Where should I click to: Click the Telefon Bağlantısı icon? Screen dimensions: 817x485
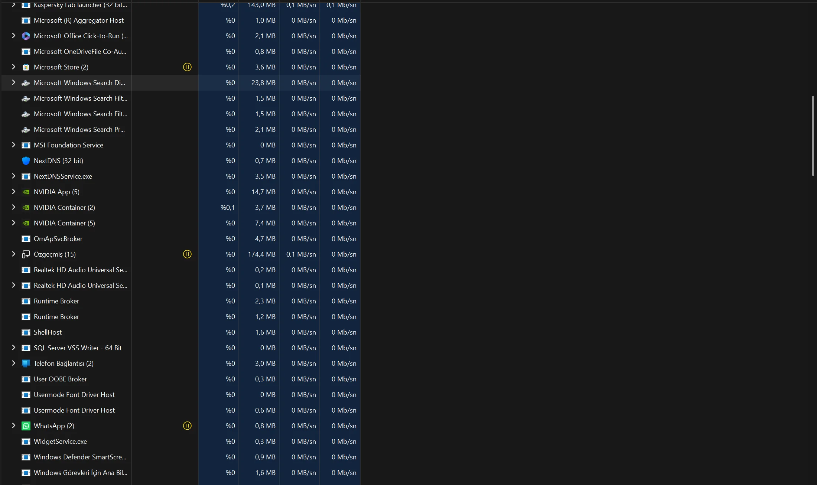coord(26,364)
